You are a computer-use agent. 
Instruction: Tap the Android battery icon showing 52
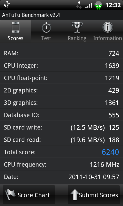(98, 5)
